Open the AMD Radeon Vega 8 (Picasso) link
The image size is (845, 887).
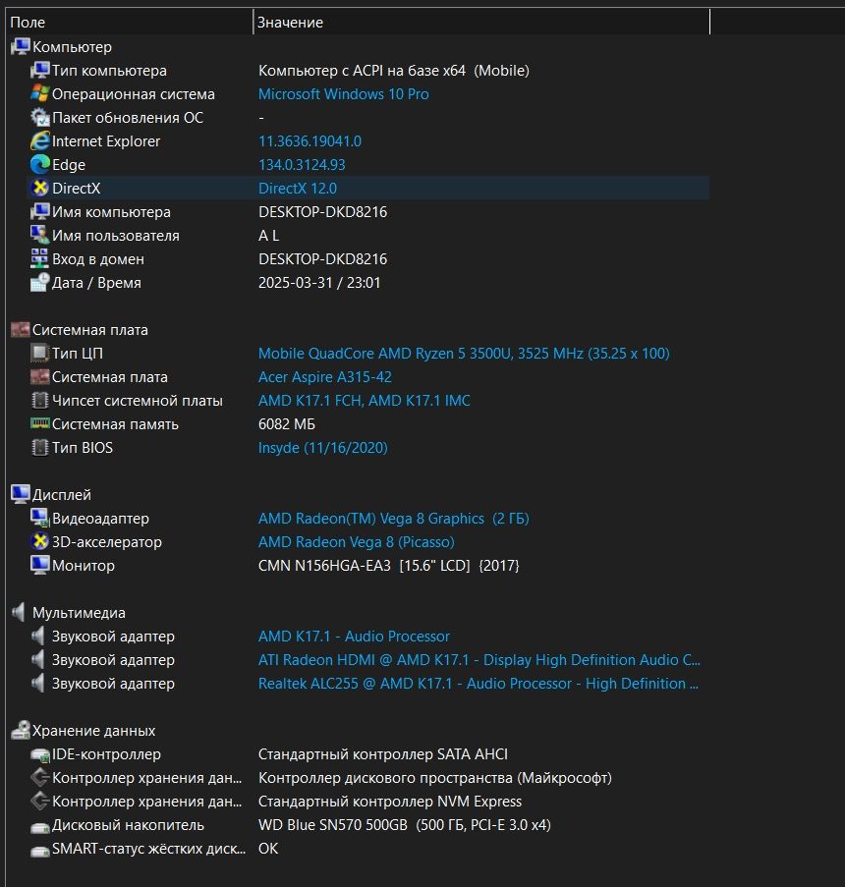(x=356, y=541)
